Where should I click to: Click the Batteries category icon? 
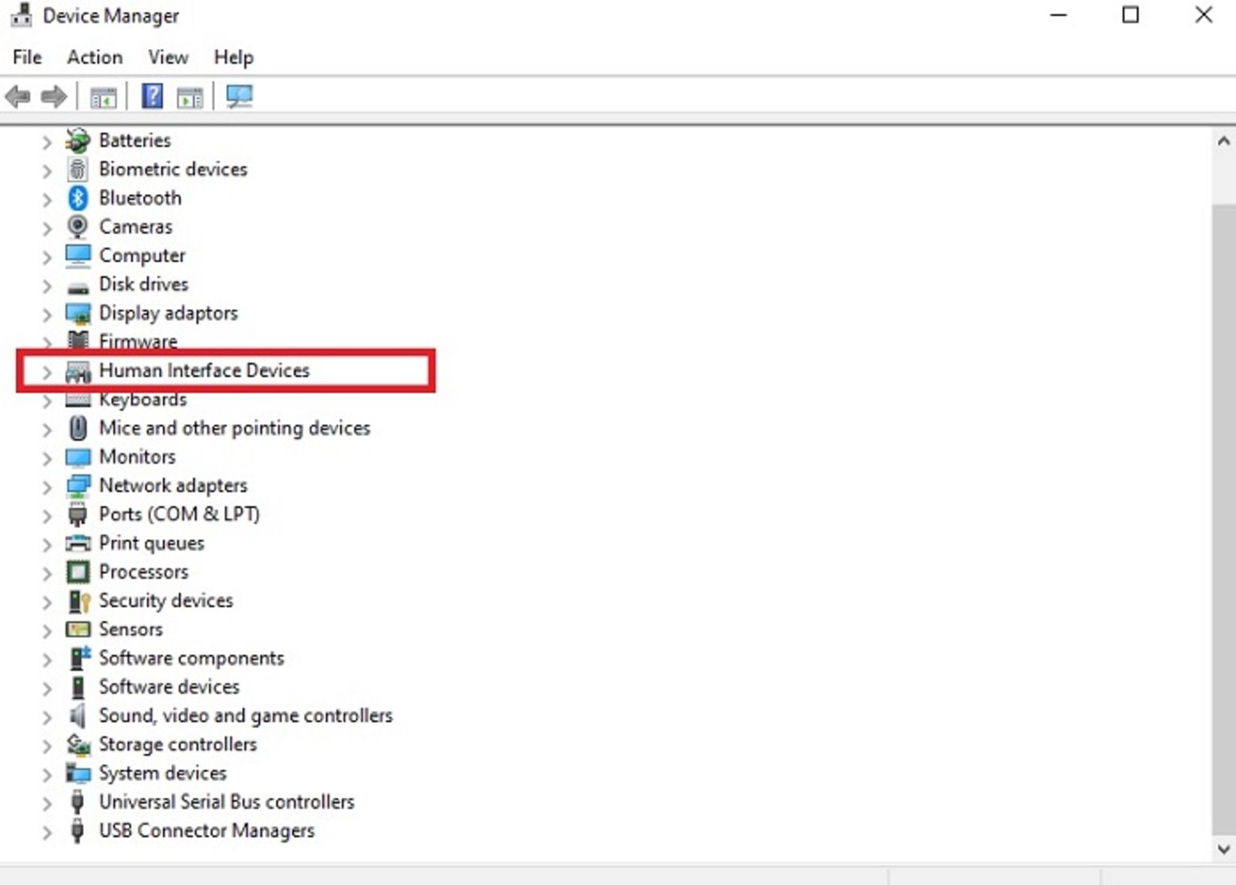[x=78, y=140]
